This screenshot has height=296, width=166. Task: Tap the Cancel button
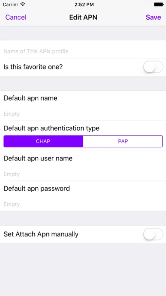click(16, 17)
